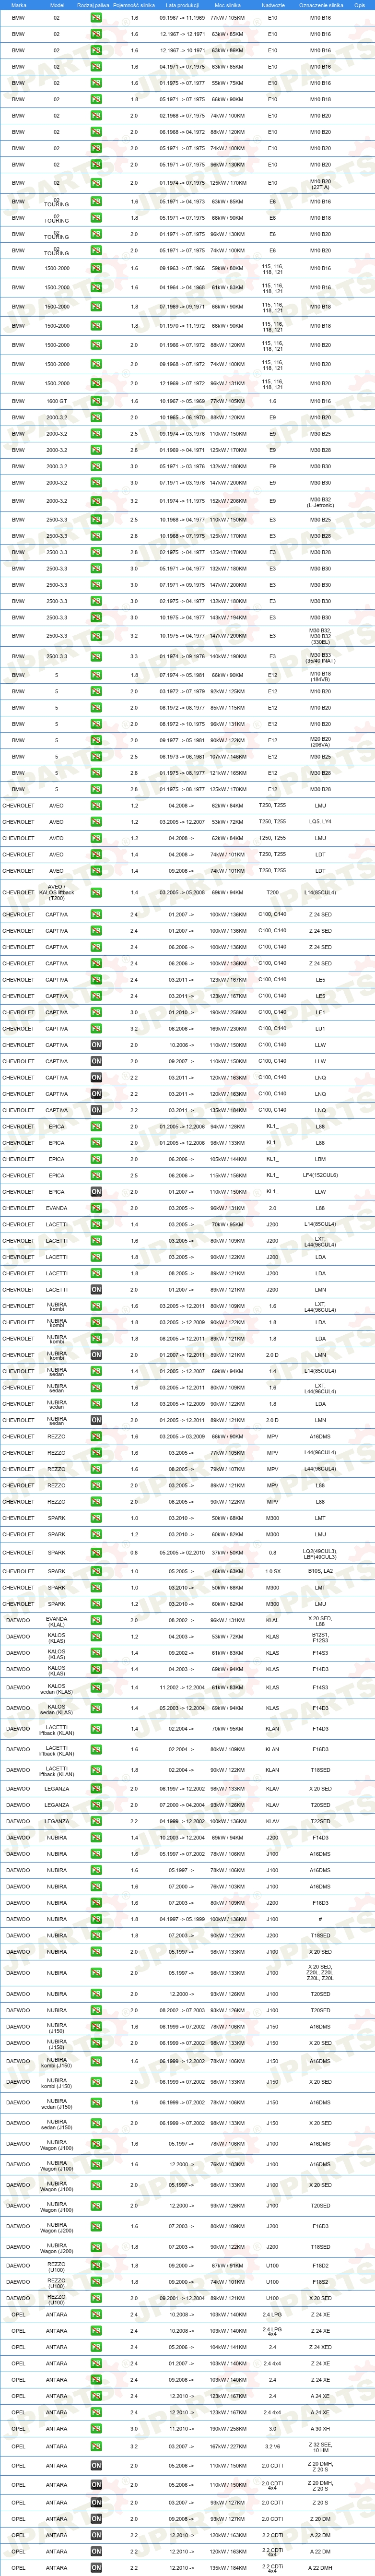Viewport: 375px width, 2576px height.
Task: Click petrol icon in Daewoo LEGANZA T22SED row
Action: coord(96,1821)
